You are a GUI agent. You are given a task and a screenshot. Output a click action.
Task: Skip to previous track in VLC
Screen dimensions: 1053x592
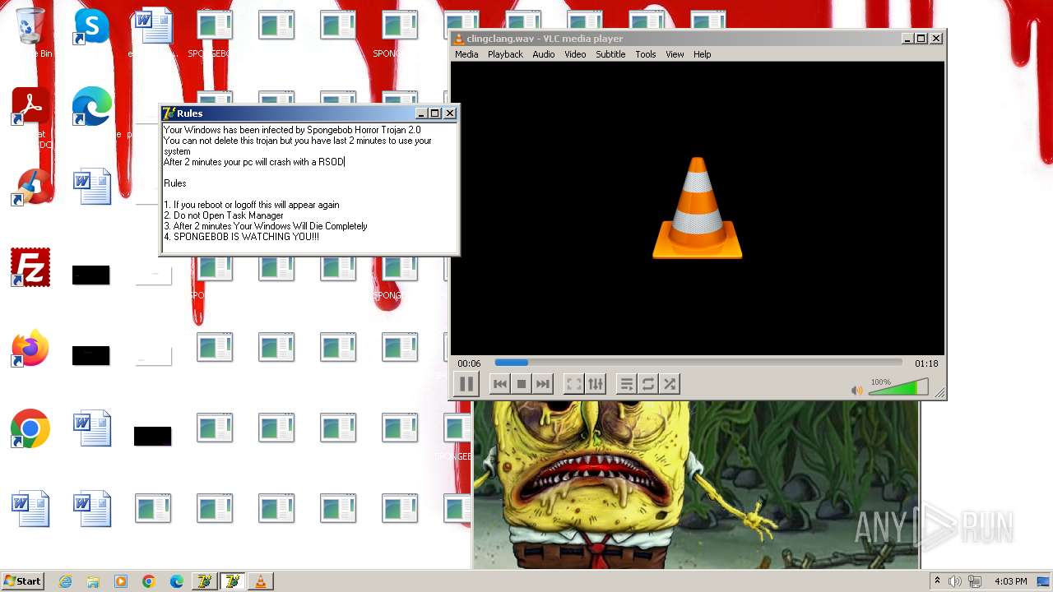pos(499,384)
